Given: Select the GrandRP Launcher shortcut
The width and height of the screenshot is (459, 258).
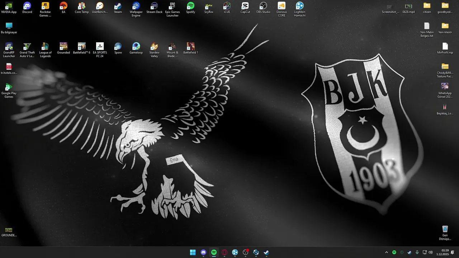Looking at the screenshot, I should pos(9,50).
